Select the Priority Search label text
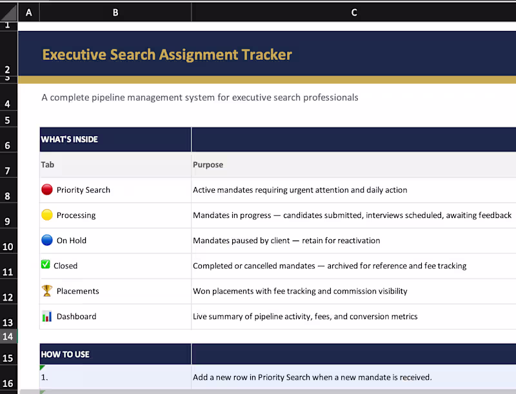This screenshot has width=516, height=394. [x=84, y=190]
